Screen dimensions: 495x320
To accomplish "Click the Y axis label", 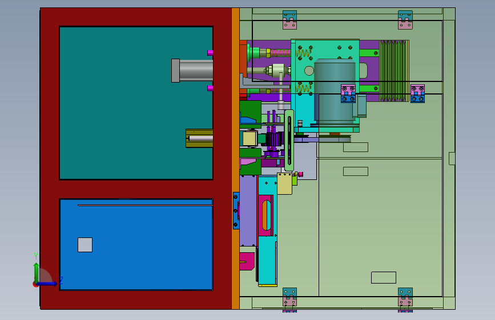I will pos(36,256).
